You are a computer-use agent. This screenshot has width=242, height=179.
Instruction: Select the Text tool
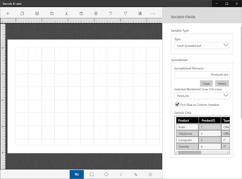(x=136, y=174)
